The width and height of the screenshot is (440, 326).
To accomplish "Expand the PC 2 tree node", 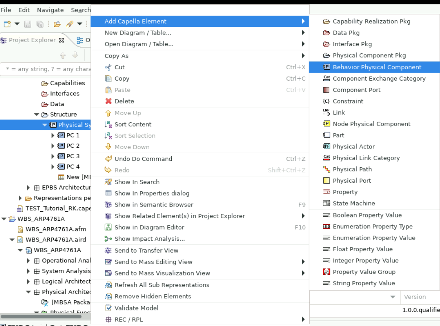I will (x=53, y=146).
